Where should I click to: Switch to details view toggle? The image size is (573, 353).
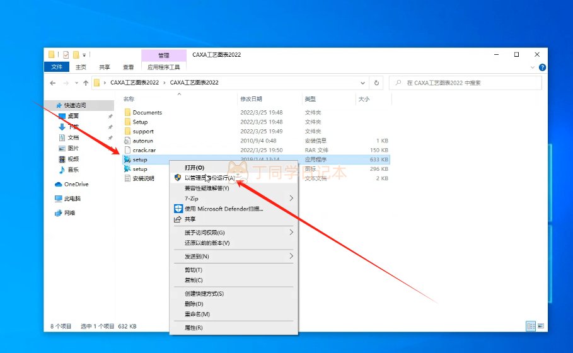coord(530,326)
